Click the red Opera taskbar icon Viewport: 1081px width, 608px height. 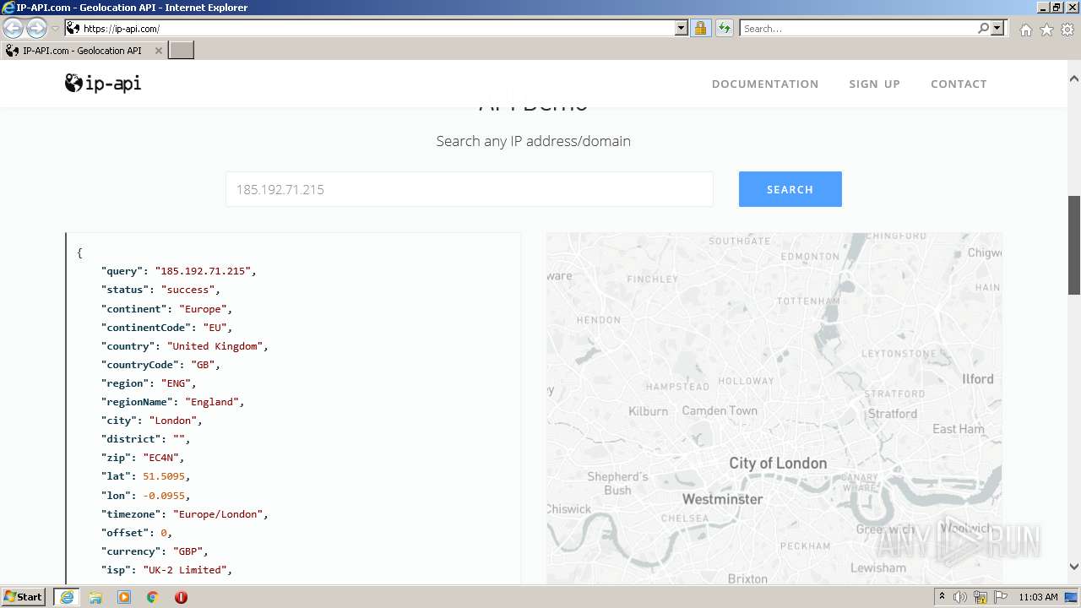coord(181,597)
